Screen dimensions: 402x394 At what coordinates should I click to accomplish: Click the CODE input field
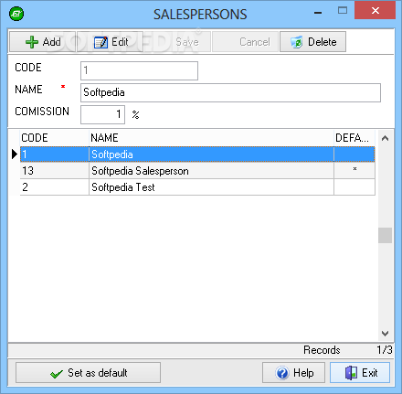(139, 70)
